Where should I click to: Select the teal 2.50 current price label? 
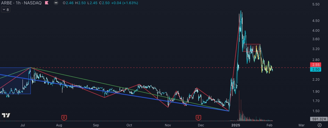[315, 69]
